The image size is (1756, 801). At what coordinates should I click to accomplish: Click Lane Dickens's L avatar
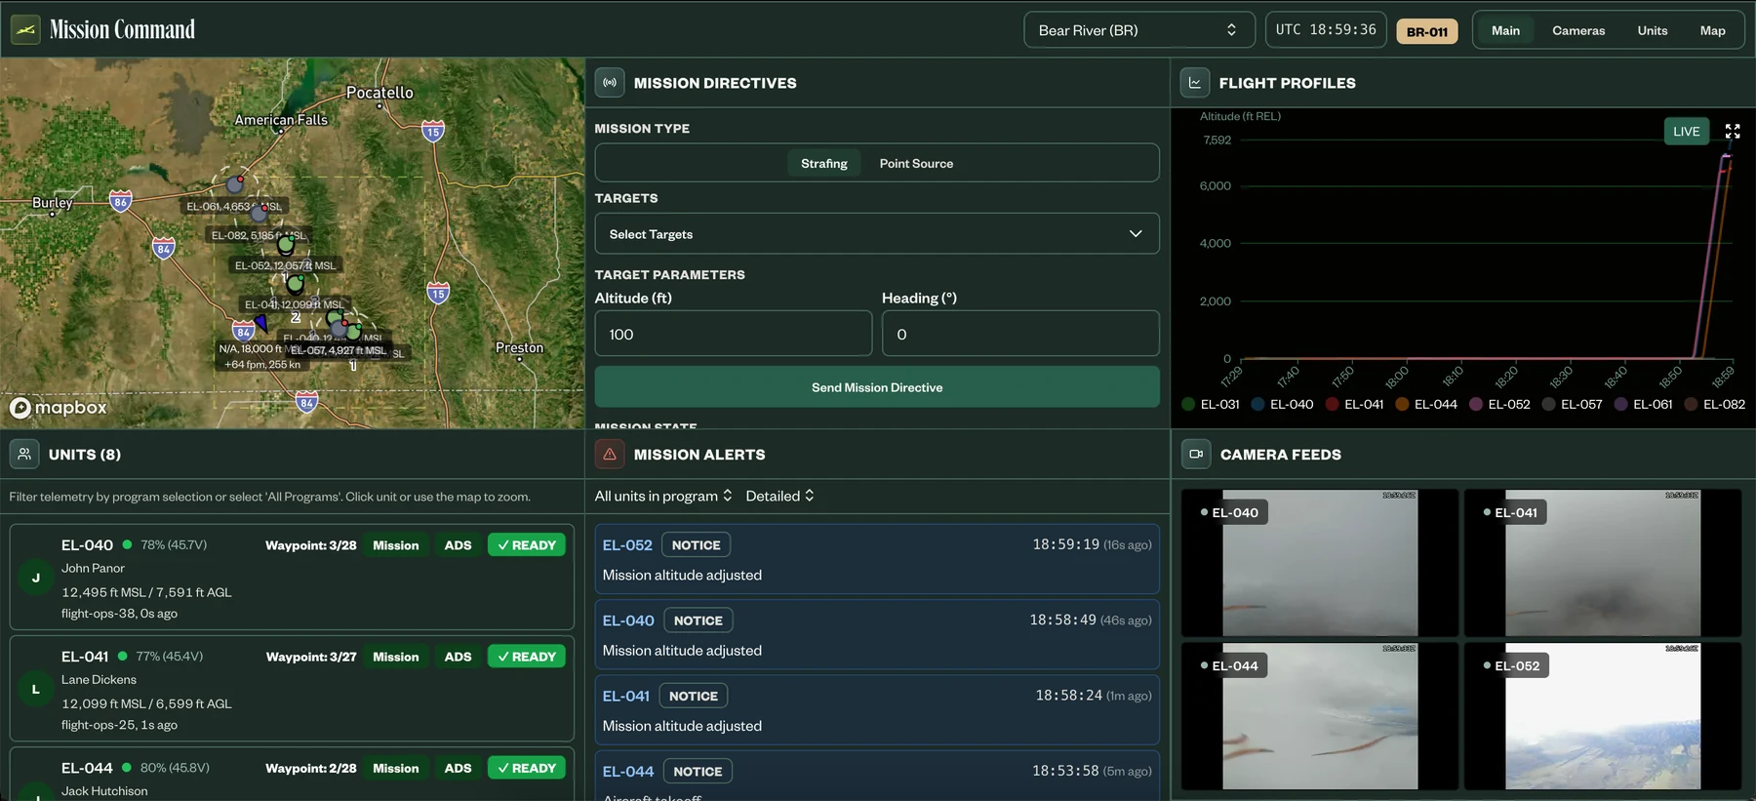click(x=36, y=689)
